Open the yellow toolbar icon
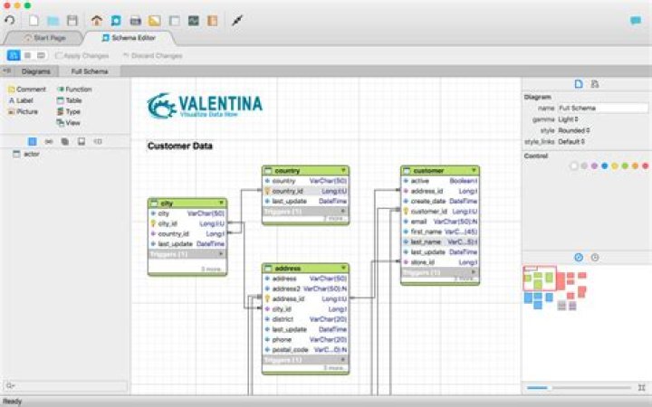This screenshot has width=652, height=407. 155,20
